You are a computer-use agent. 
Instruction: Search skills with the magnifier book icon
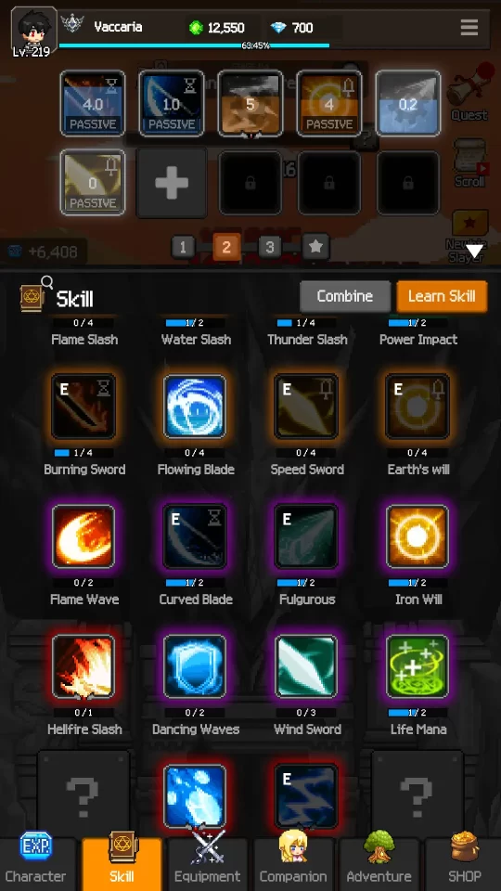(x=35, y=294)
